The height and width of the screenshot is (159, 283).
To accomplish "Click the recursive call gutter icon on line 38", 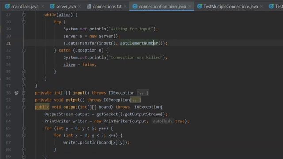I will [x=16, y=93].
